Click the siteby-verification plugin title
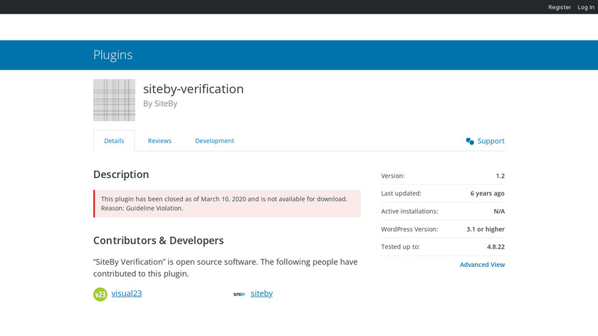 194,89
